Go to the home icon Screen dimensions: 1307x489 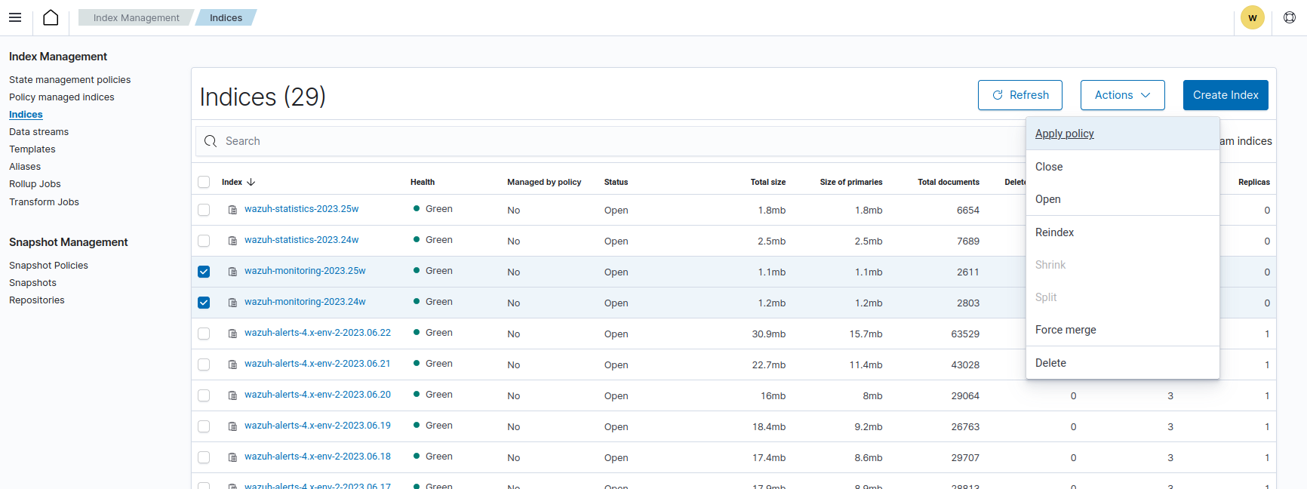click(51, 17)
